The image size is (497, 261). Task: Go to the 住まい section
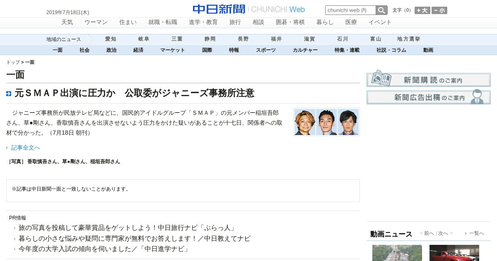128,22
